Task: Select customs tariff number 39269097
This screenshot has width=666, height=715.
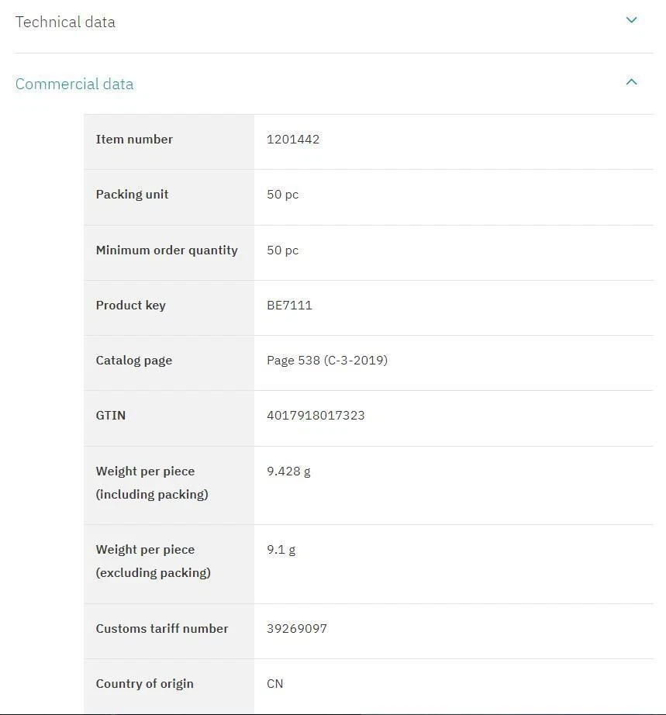Action: [297, 628]
